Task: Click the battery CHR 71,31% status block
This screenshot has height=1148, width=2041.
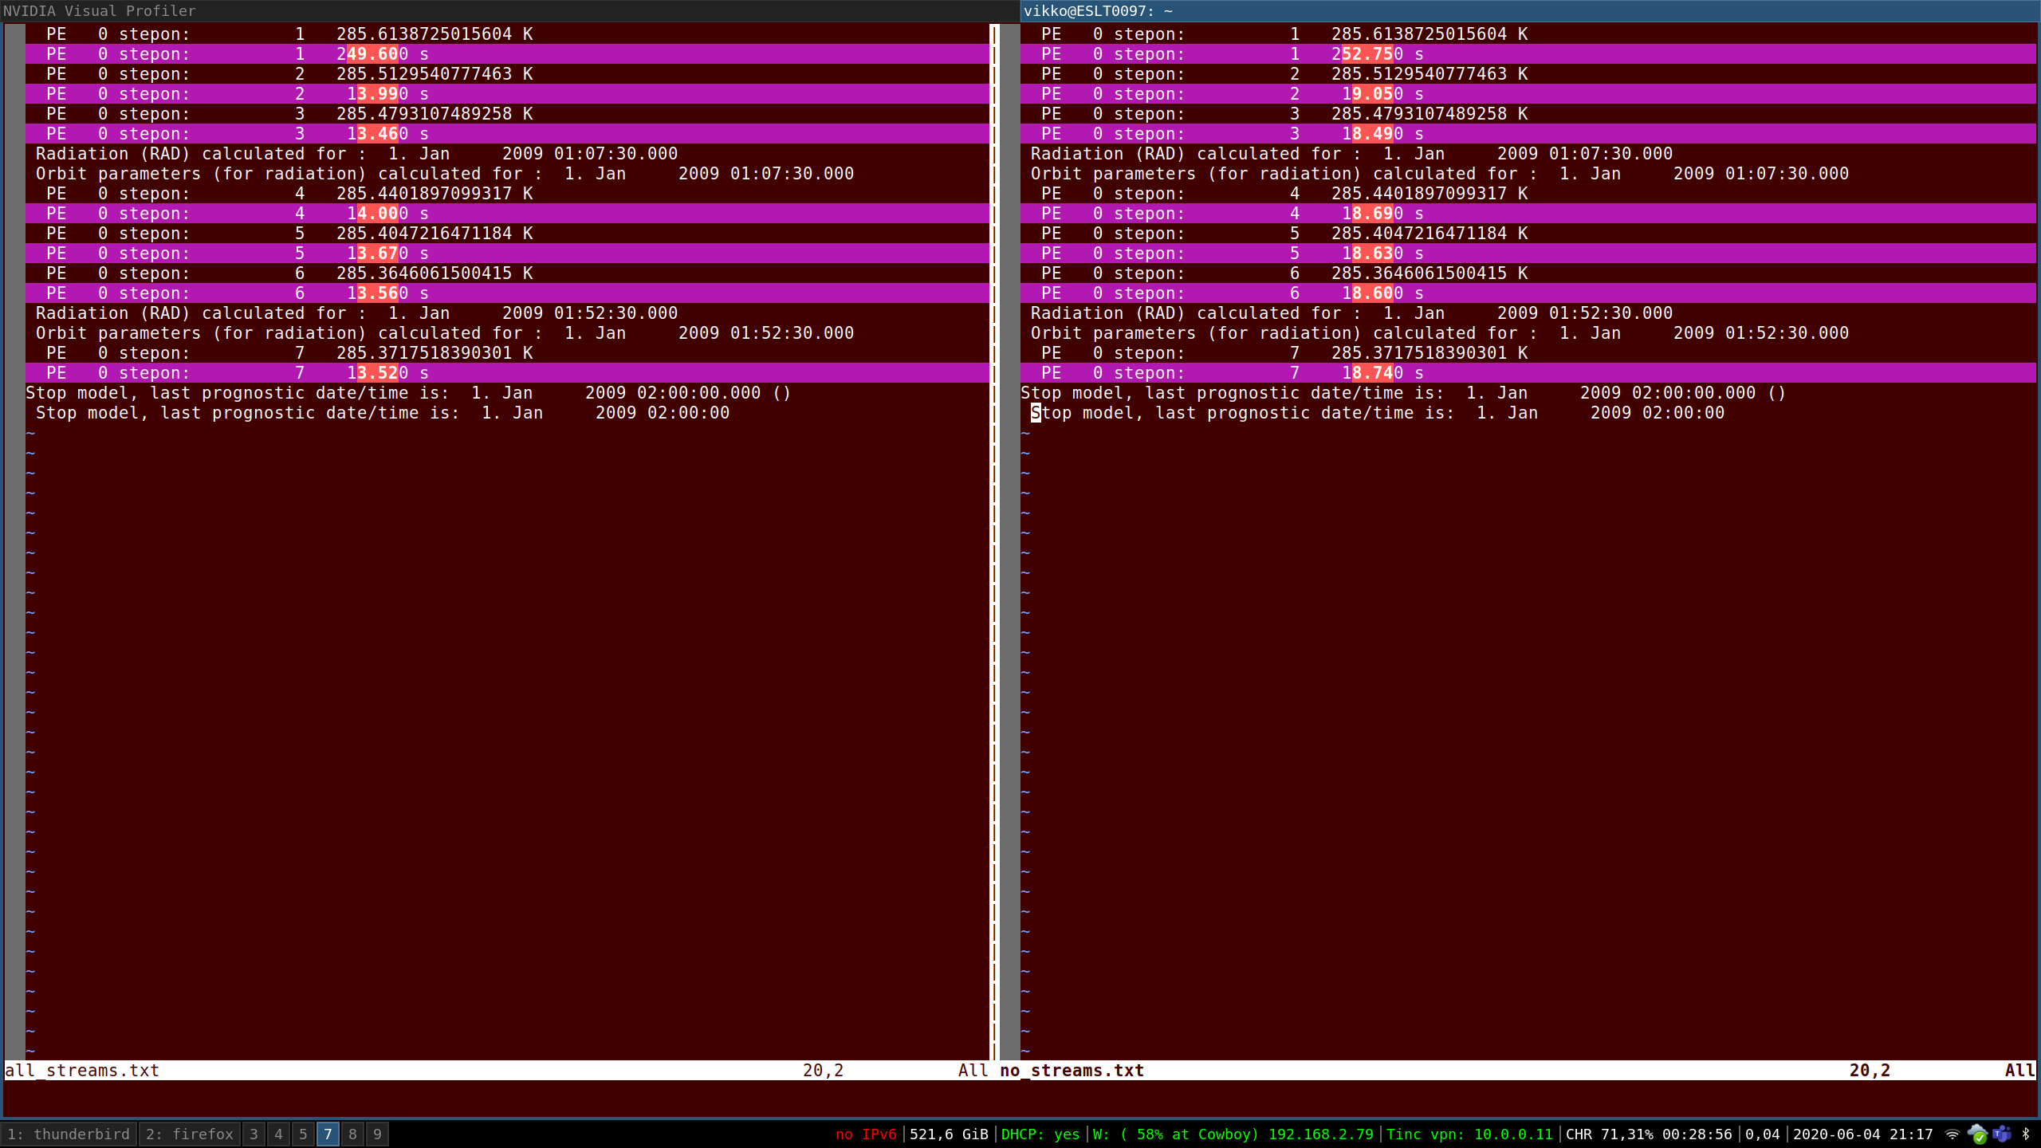Action: click(x=1649, y=1134)
